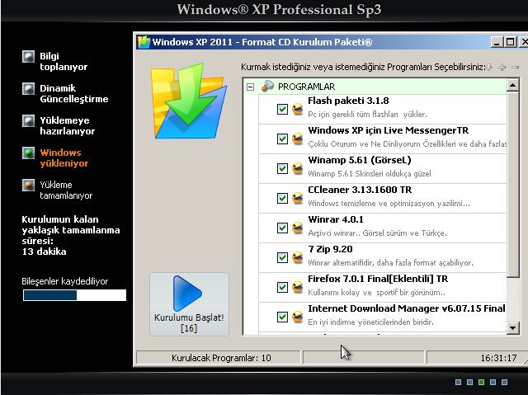Collapse the PROGRAMLAR tree group
Image resolution: width=528 pixels, height=395 pixels.
point(250,87)
